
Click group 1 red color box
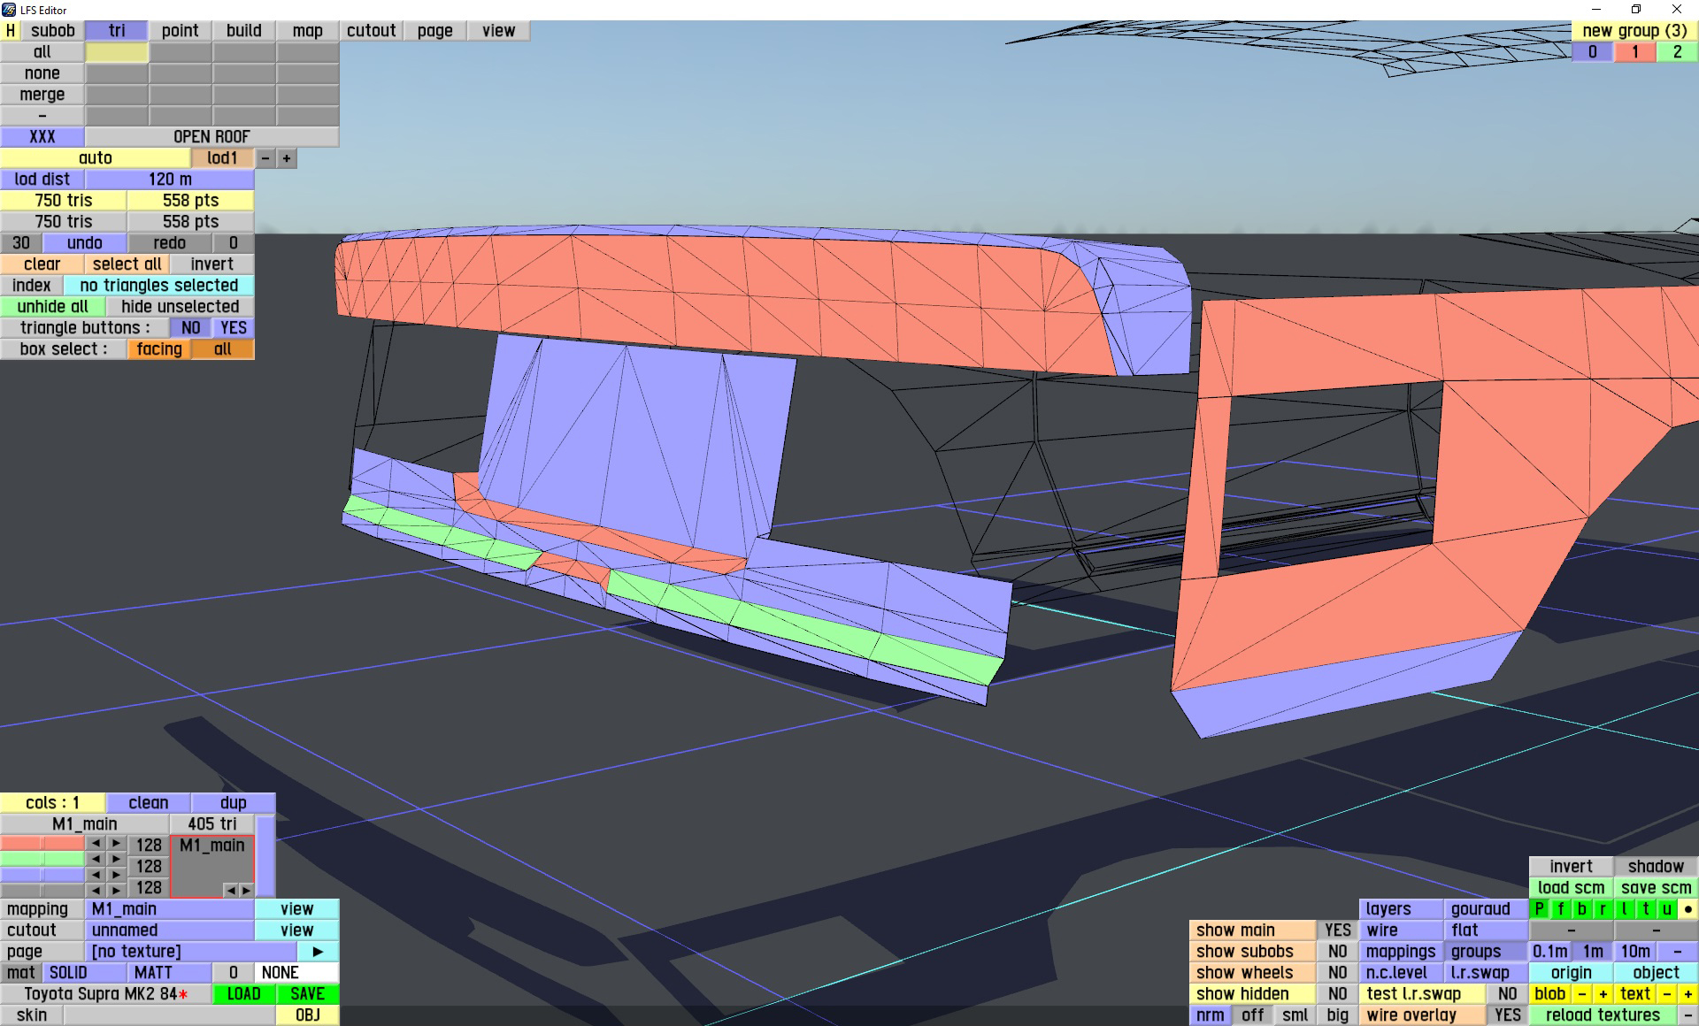point(1634,51)
